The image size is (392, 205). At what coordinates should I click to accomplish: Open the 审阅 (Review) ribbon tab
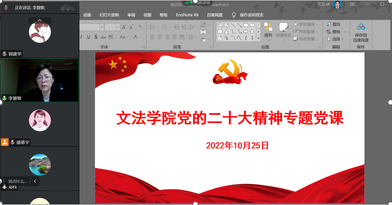click(x=131, y=15)
